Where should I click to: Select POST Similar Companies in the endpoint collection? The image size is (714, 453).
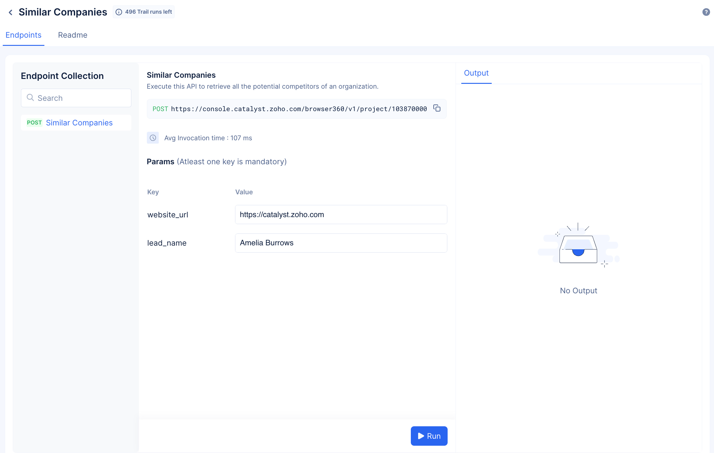tap(76, 123)
